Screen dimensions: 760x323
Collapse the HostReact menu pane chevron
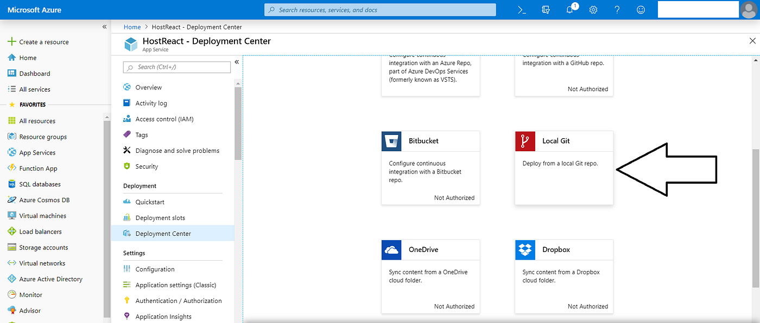[x=237, y=62]
